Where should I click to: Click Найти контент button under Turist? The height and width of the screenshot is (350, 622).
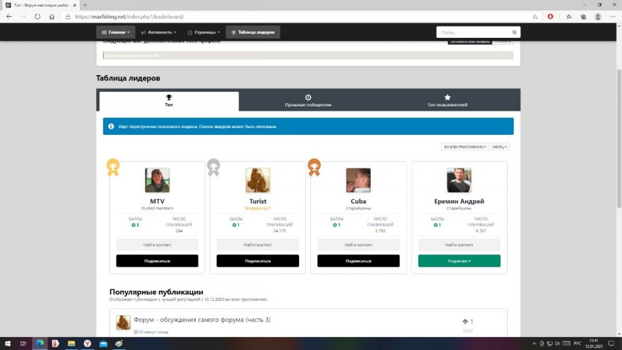click(x=258, y=245)
